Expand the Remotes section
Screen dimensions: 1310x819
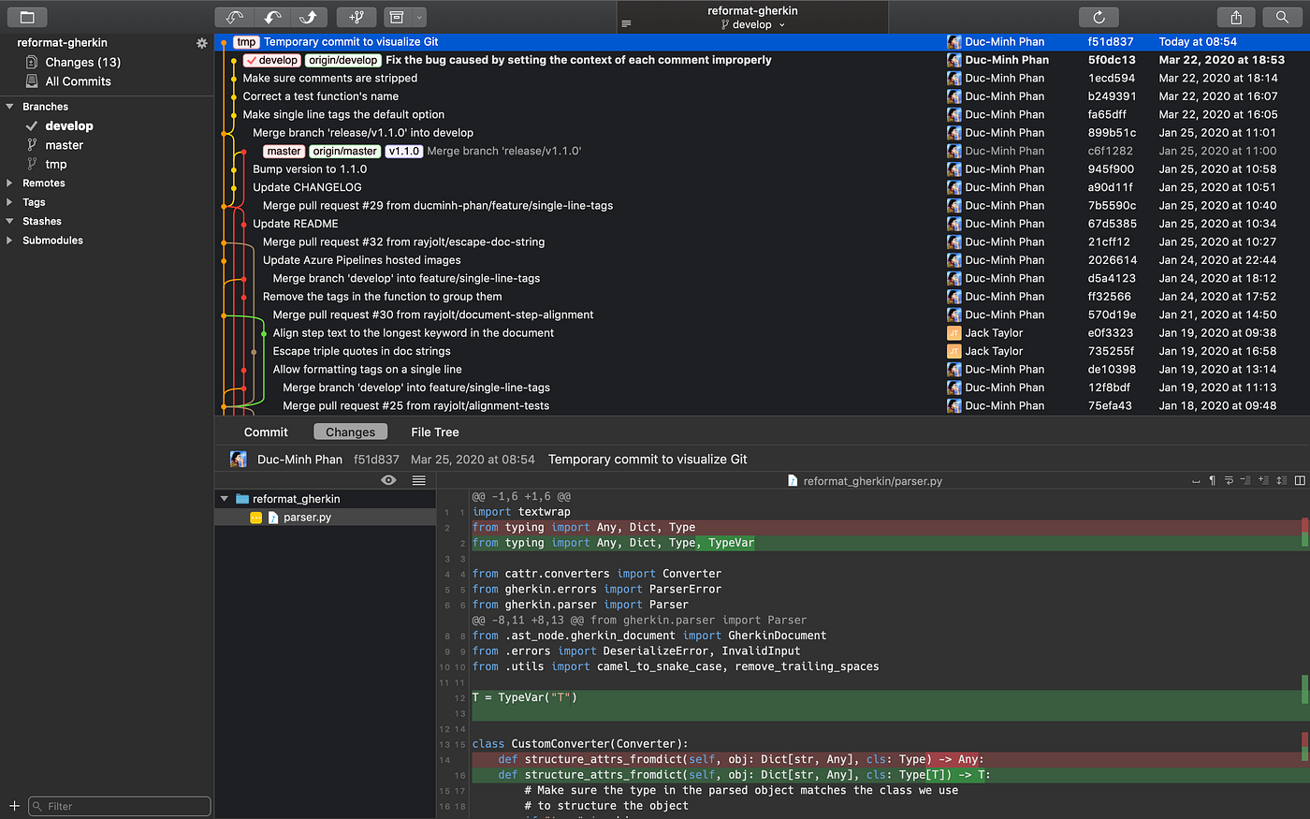coord(9,183)
